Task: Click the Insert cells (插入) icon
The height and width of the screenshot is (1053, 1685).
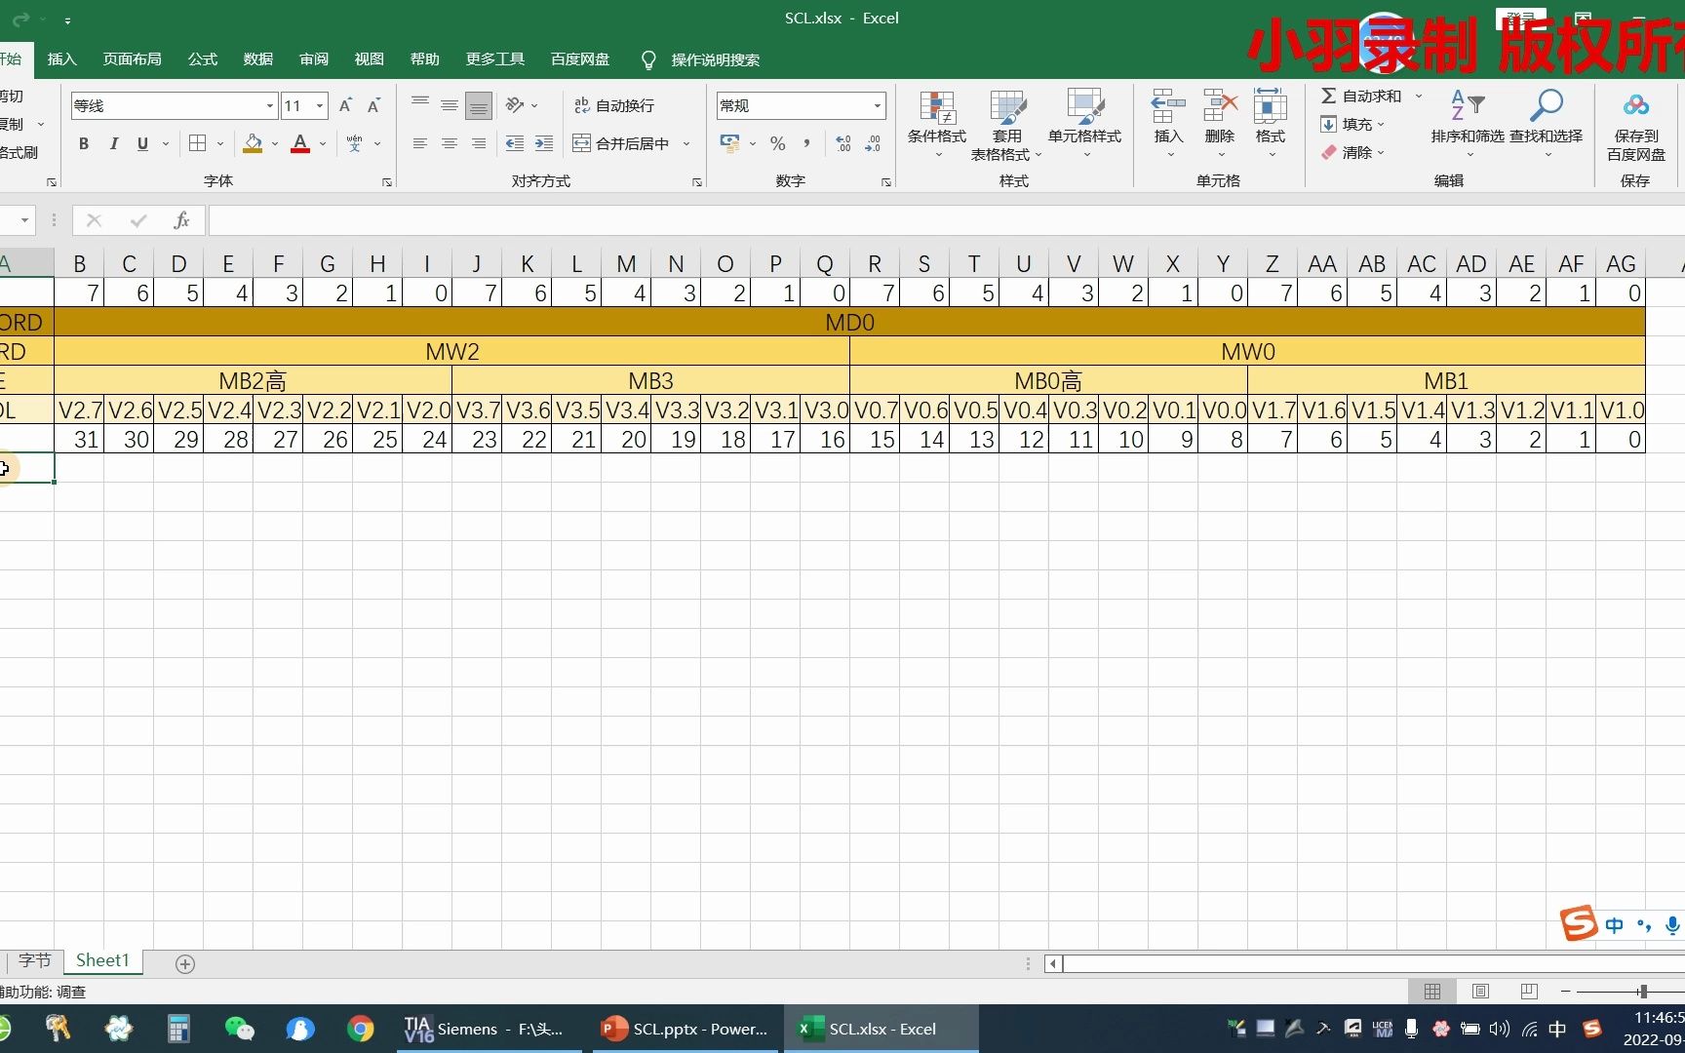Action: click(1168, 107)
